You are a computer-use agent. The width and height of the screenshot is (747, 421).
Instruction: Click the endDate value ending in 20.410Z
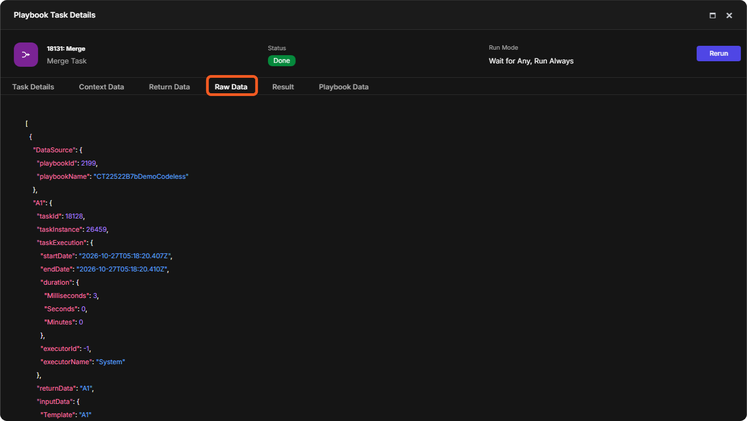[122, 269]
